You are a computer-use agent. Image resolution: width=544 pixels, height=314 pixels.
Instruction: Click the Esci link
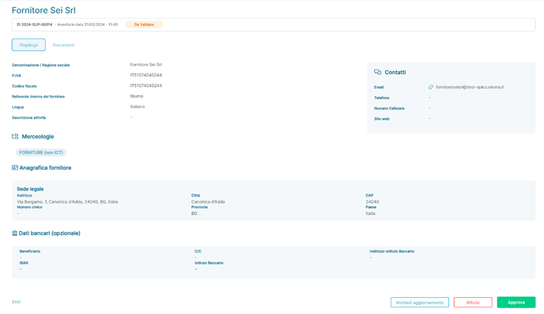pyautogui.click(x=16, y=302)
